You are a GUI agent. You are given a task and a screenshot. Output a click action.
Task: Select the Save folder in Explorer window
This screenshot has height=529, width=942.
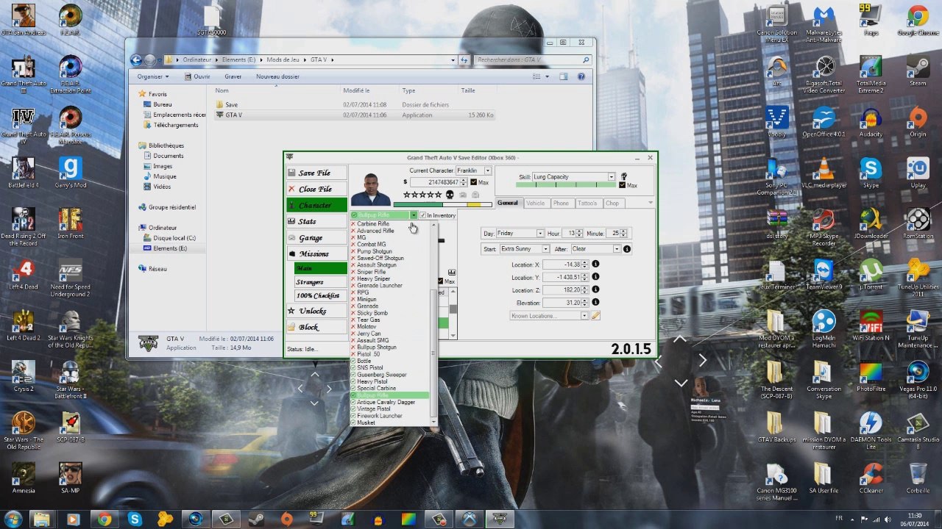232,105
